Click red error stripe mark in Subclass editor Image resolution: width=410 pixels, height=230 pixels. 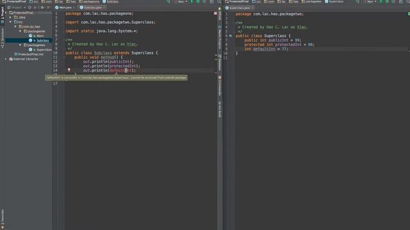pyautogui.click(x=216, y=73)
